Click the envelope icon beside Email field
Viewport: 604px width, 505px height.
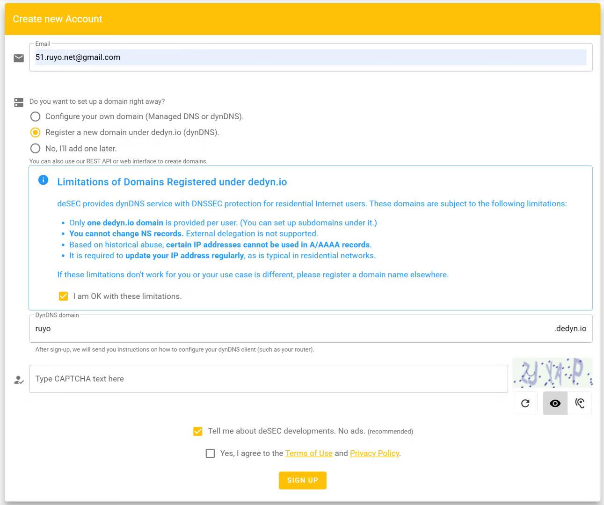point(19,58)
